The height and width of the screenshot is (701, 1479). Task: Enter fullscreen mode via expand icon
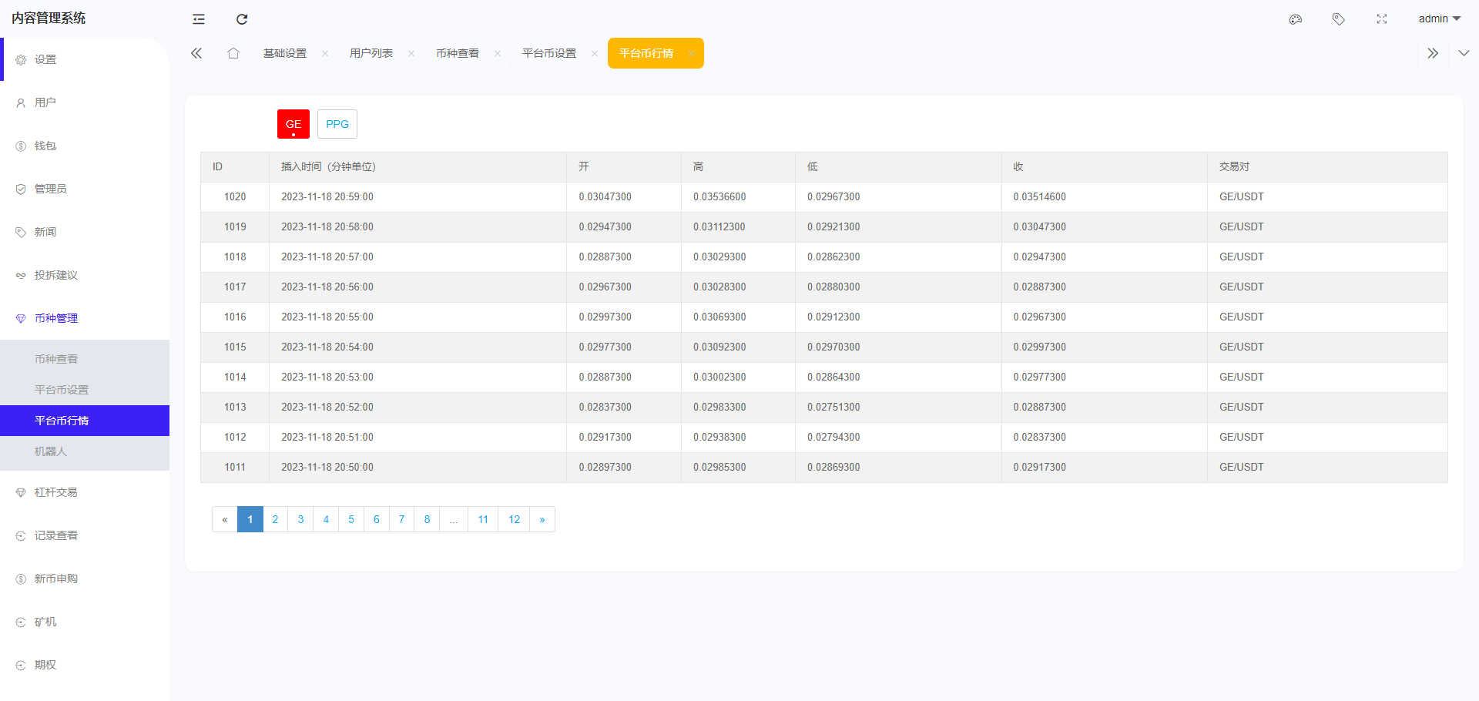point(1381,19)
